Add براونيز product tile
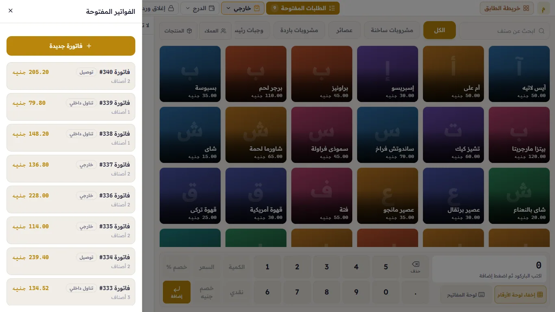This screenshot has height=312, width=555. tap(322, 74)
